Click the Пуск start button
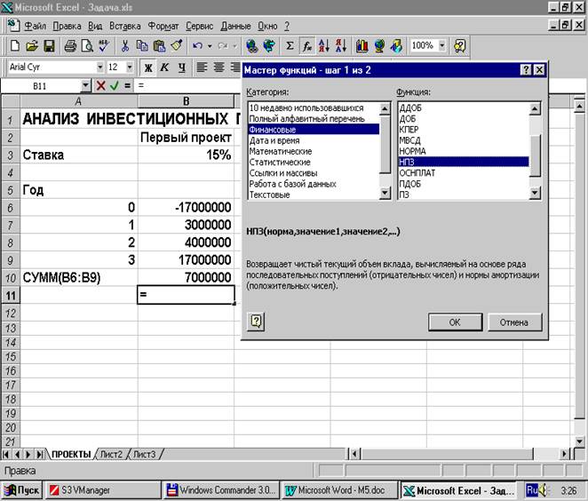The height and width of the screenshot is (501, 588). [x=21, y=490]
